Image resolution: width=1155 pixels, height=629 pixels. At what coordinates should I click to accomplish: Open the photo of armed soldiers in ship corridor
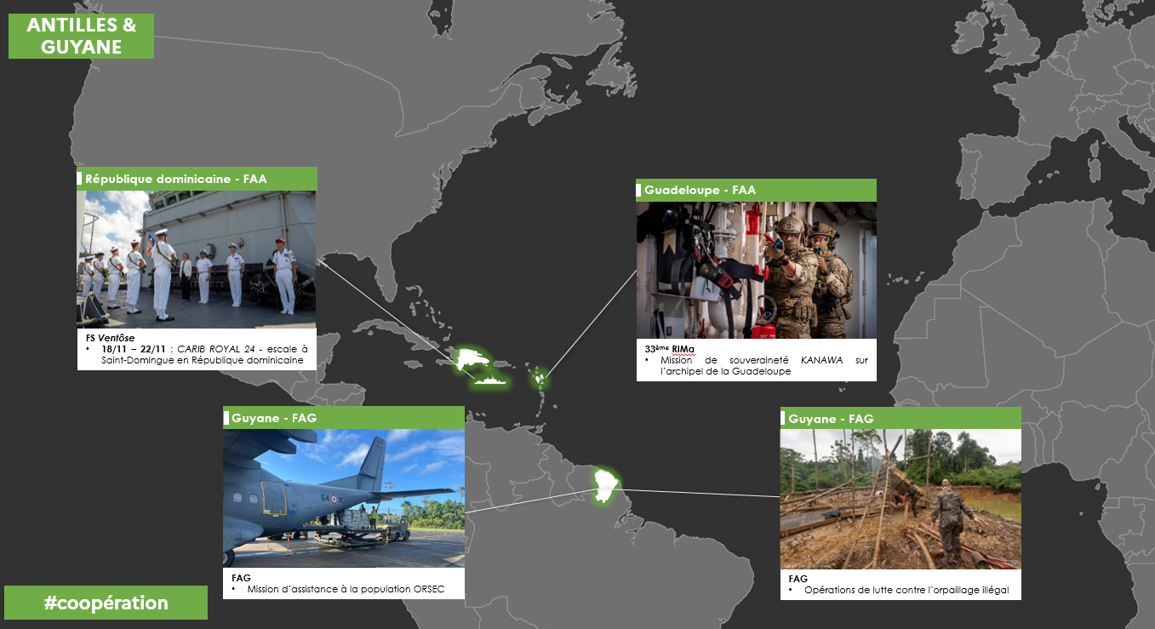(757, 271)
